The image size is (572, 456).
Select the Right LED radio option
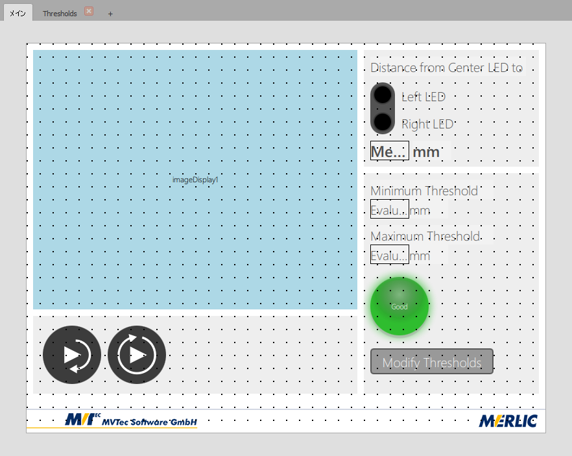383,122
